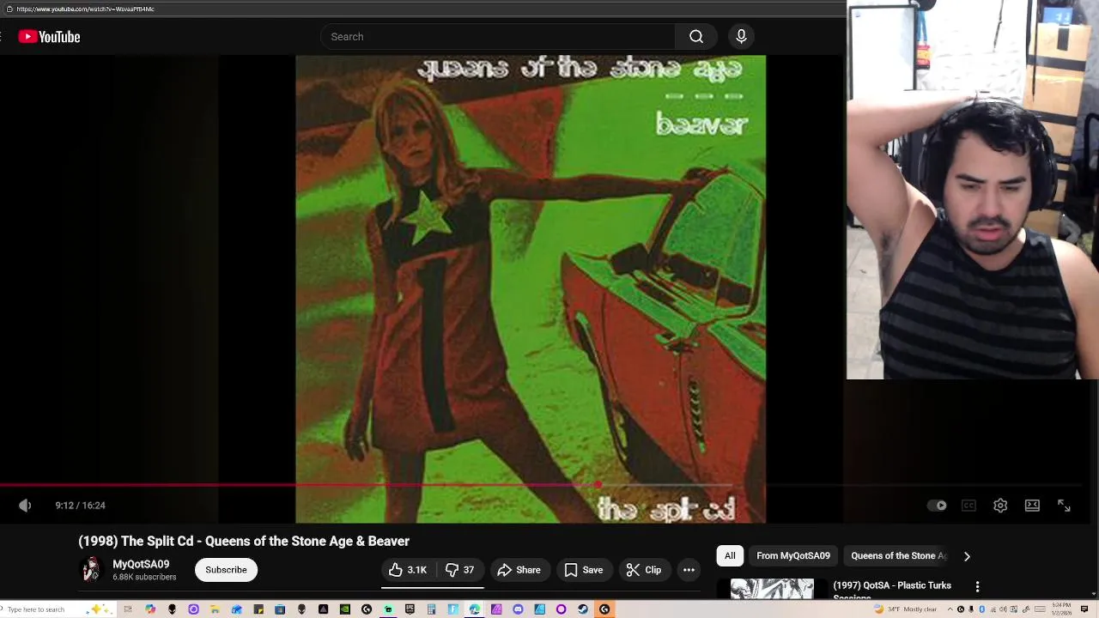1099x618 pixels.
Task: Toggle closed captions (CC) button
Action: pyautogui.click(x=968, y=506)
